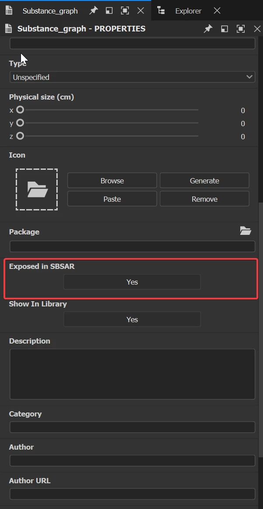Close the Substance_graph tab
Screen dimensions: 263x509
point(141,11)
